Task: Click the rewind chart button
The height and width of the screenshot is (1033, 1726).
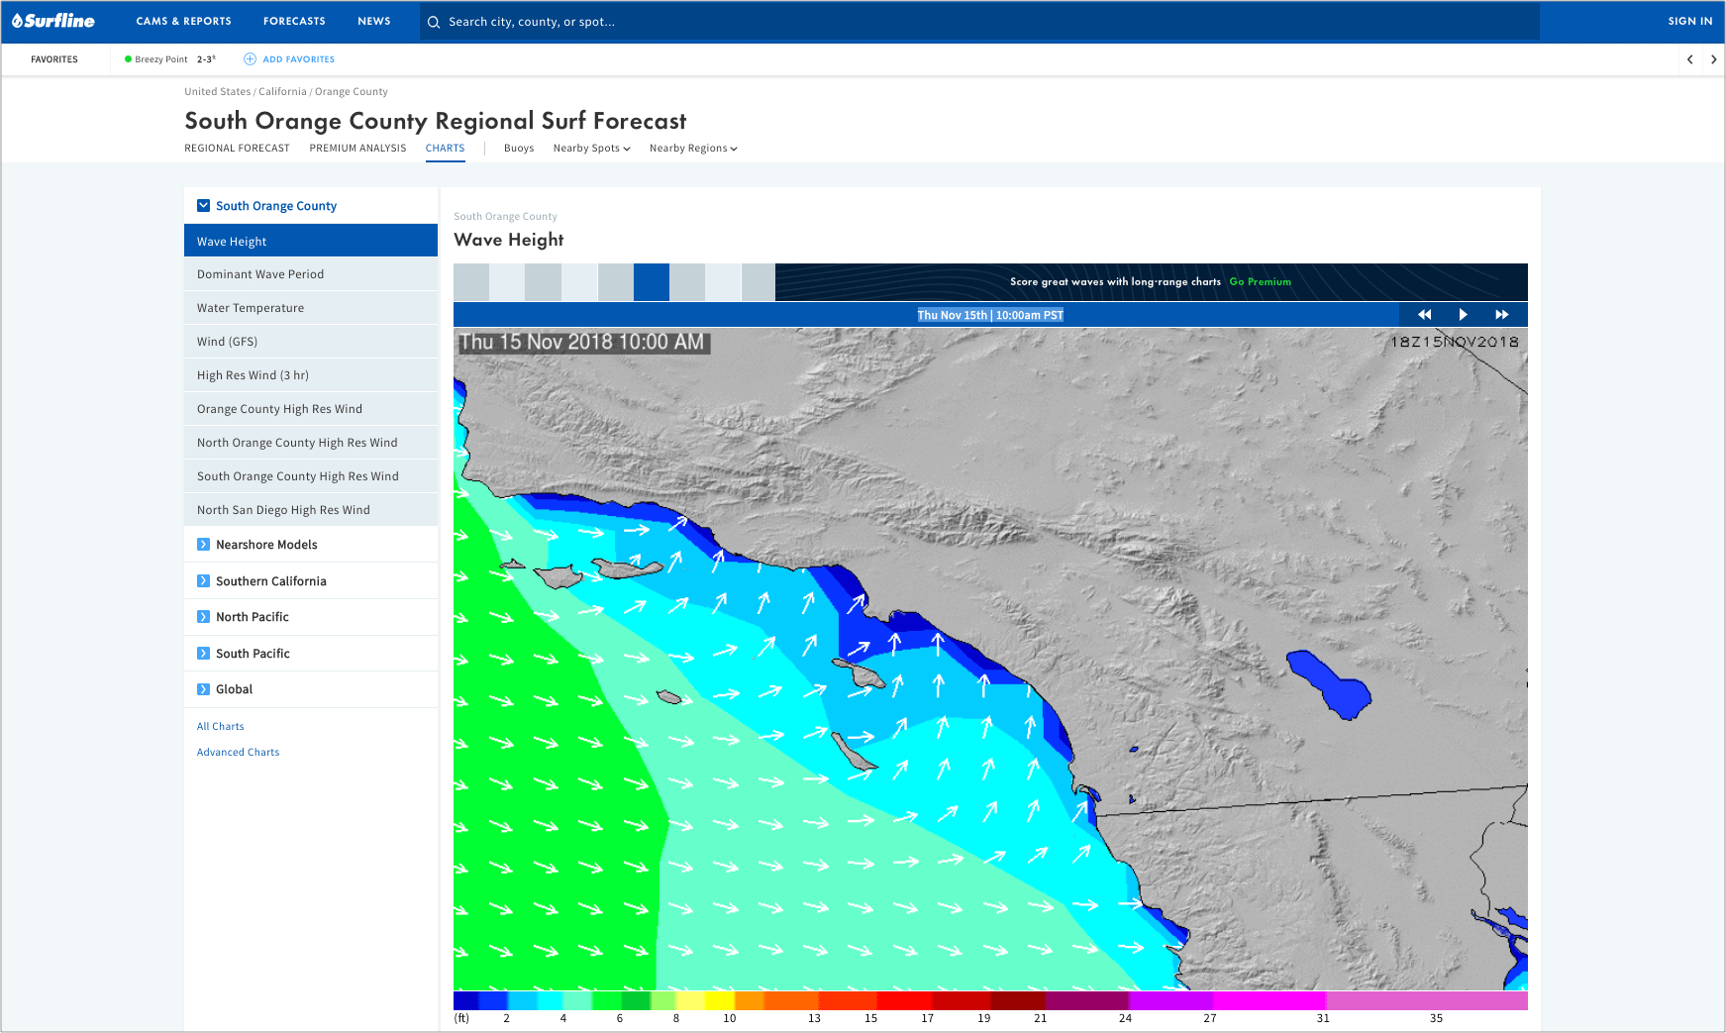Action: pos(1424,315)
